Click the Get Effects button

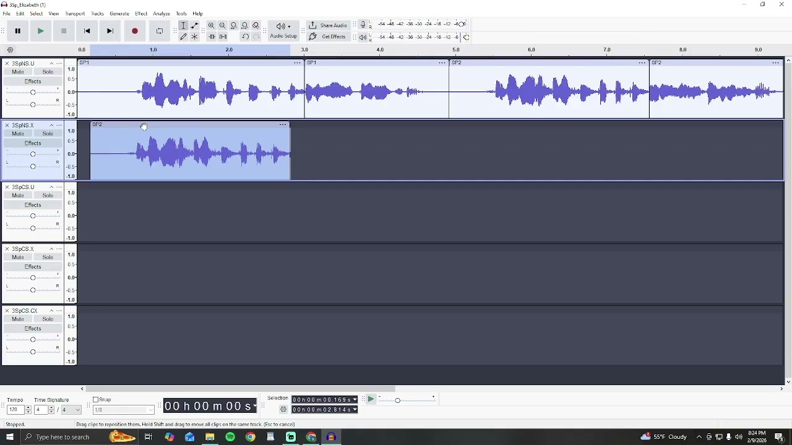[x=329, y=37]
